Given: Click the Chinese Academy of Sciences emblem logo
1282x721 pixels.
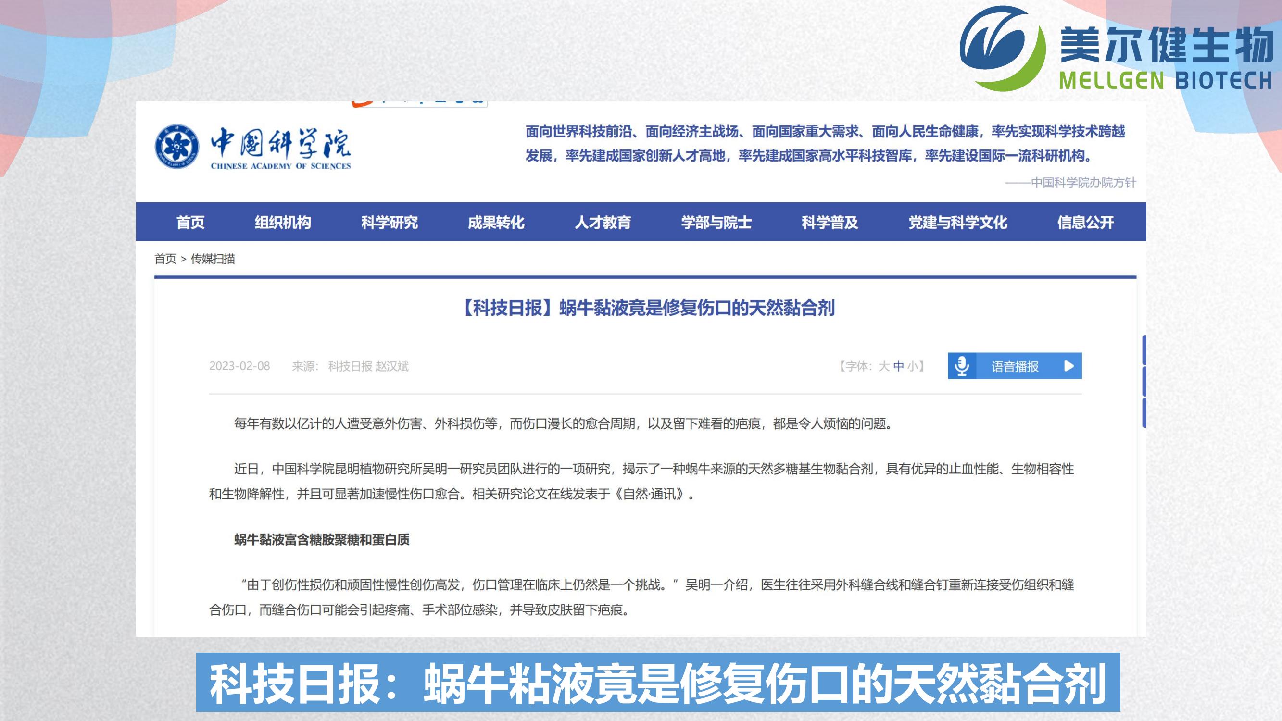Looking at the screenshot, I should click(176, 146).
